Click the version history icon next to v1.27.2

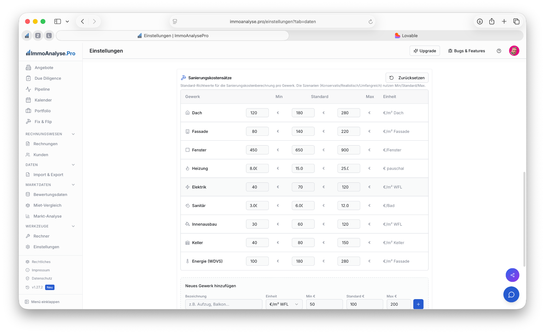28,287
